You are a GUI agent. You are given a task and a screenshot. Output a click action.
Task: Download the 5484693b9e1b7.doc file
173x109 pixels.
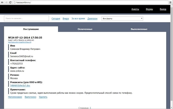pos(20,86)
